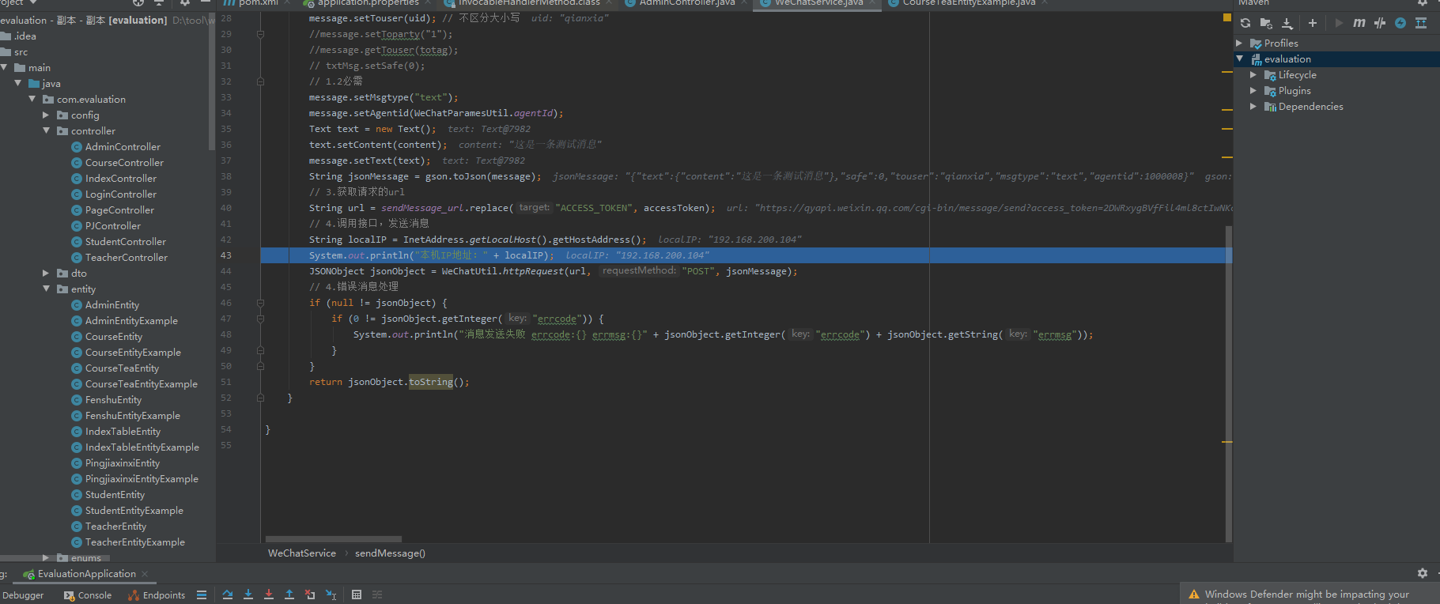Open project panel settings gear icon
The height and width of the screenshot is (604, 1440).
pyautogui.click(x=184, y=3)
